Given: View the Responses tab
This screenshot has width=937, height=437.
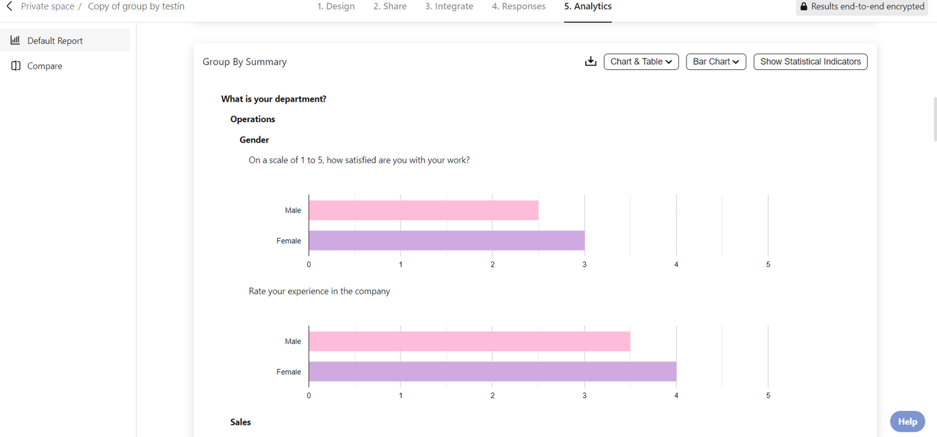Looking at the screenshot, I should pyautogui.click(x=519, y=7).
